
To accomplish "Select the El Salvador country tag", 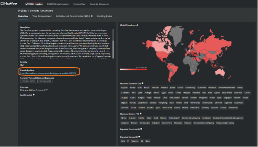I will (125, 93).
